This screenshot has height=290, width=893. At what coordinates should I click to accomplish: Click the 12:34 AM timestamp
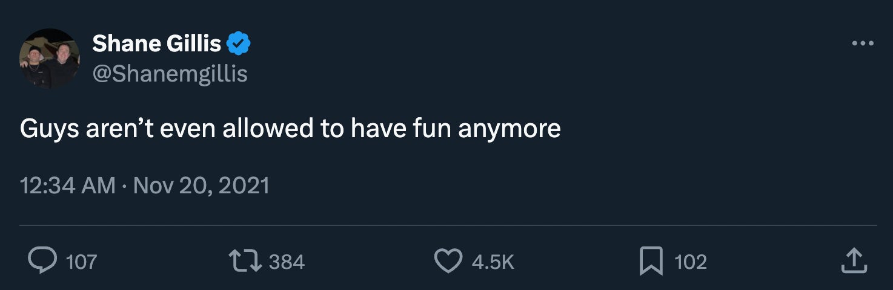click(67, 185)
